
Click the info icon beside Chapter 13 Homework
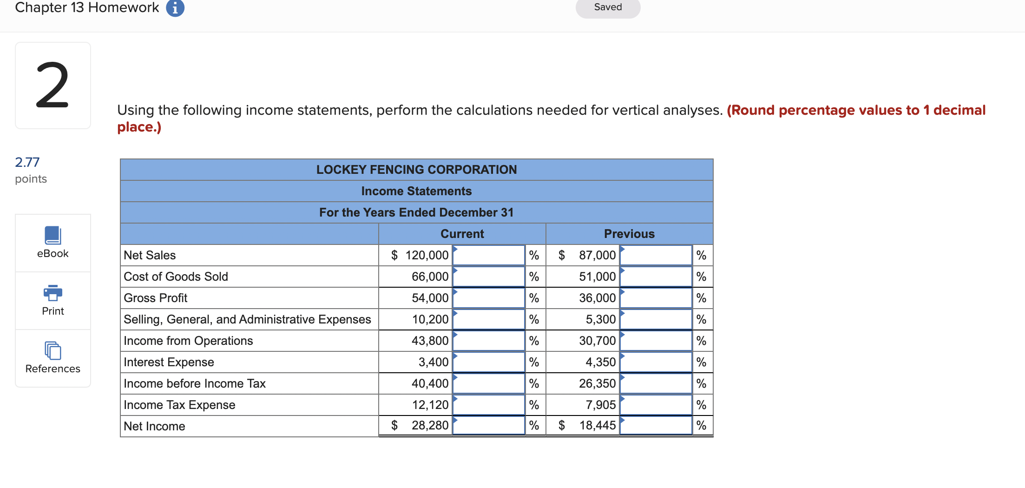click(x=174, y=7)
